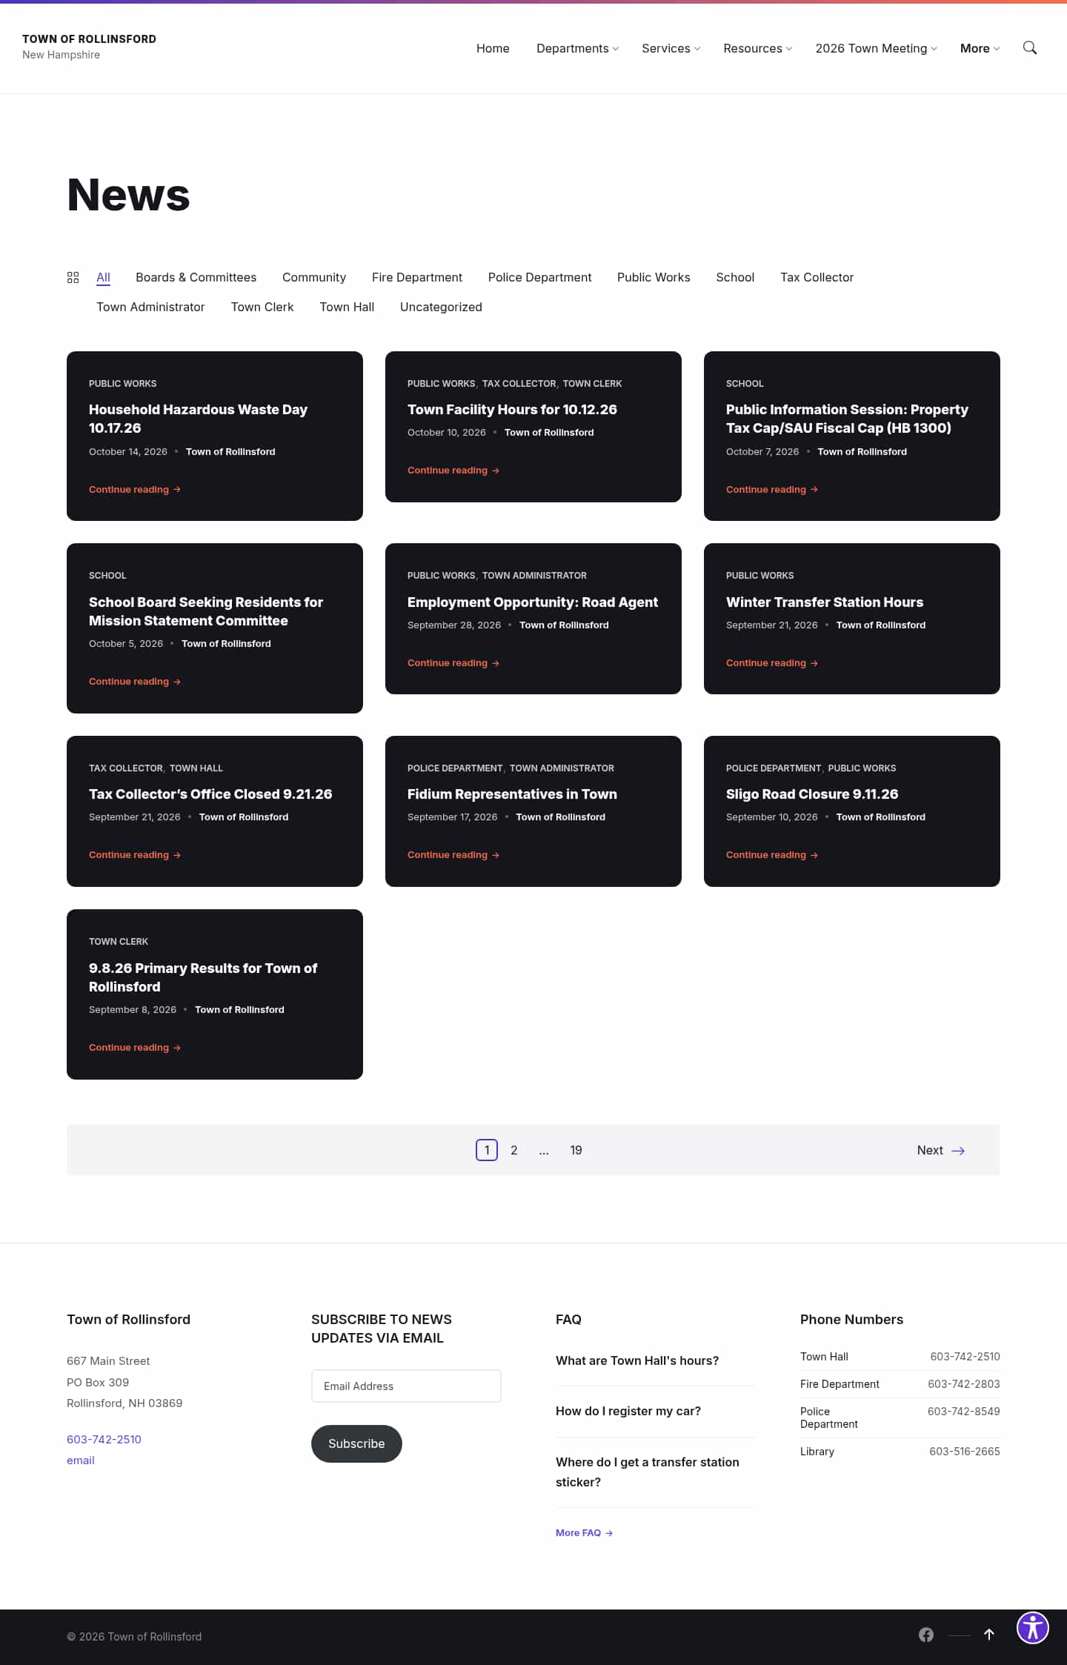The width and height of the screenshot is (1067, 1665).
Task: Click the Library phone number 603-516-2665
Action: (x=965, y=1451)
